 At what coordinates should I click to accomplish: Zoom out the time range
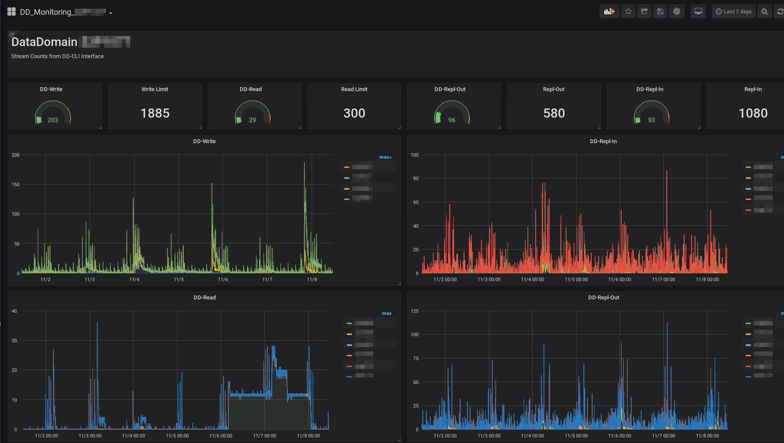coord(764,12)
